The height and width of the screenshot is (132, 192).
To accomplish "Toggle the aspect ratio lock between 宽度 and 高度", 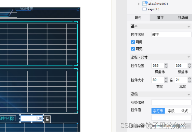I will point(171,80).
